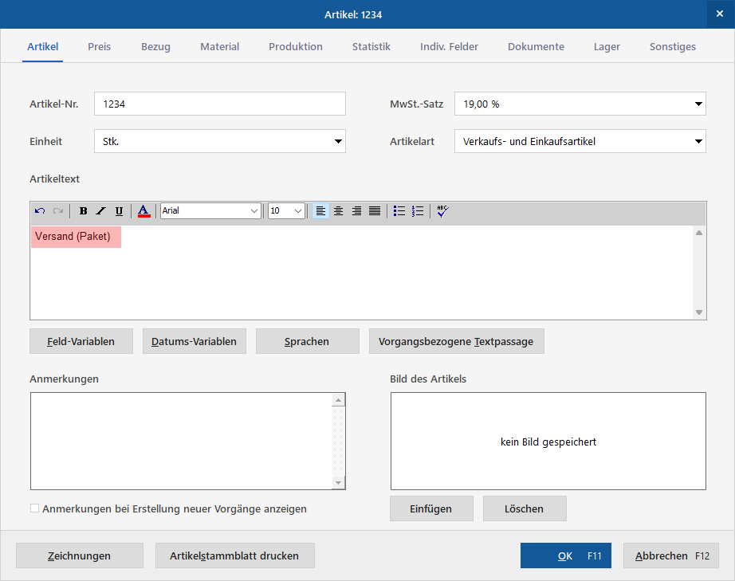Open the Sprachen button
This screenshot has height=581, width=735.
pyautogui.click(x=308, y=341)
